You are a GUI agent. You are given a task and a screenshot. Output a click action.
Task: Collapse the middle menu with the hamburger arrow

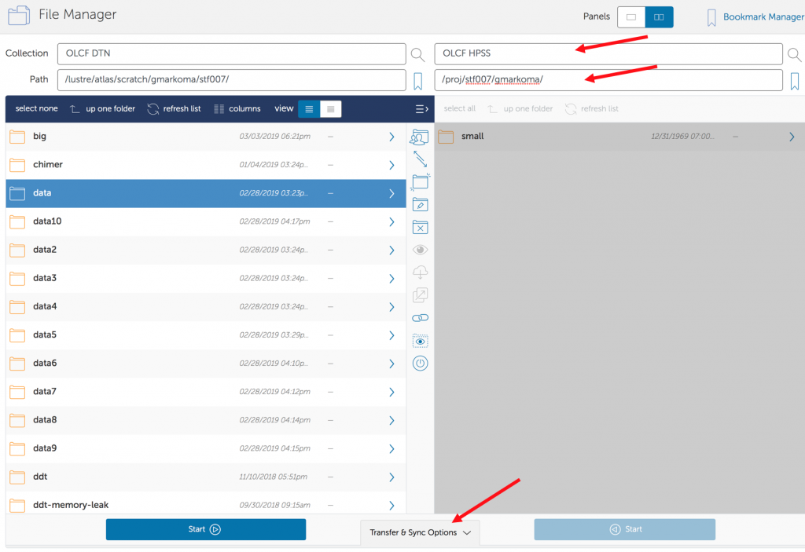coord(421,109)
